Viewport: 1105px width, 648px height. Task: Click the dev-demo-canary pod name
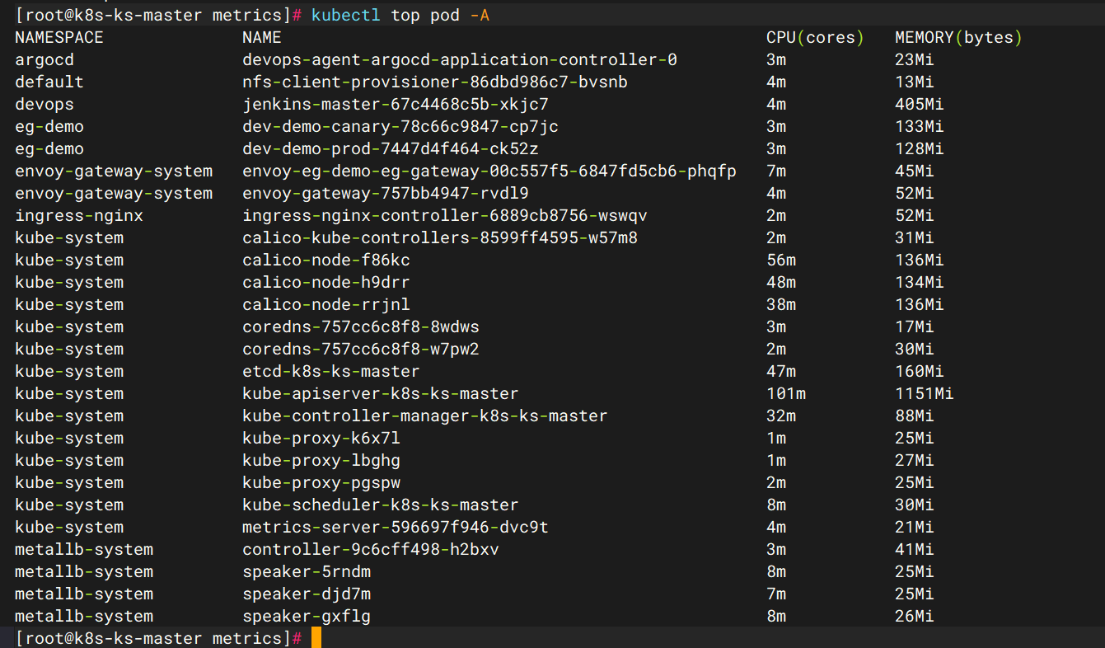[x=400, y=127]
